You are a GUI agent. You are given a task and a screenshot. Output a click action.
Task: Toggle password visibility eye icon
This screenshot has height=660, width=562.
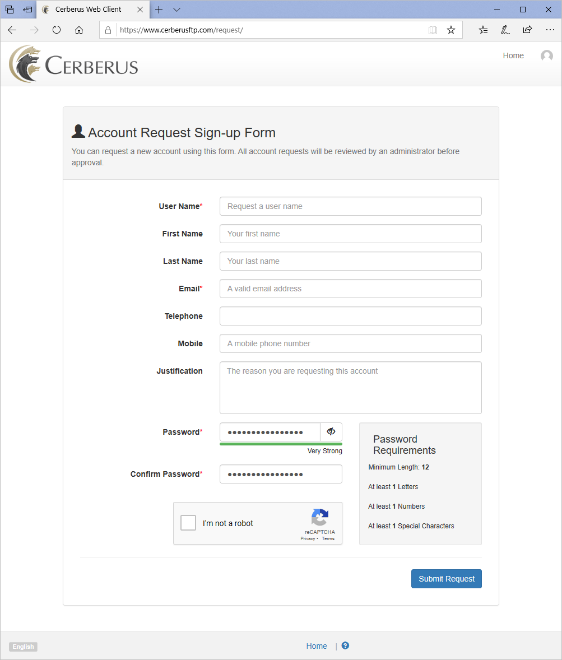coord(331,432)
